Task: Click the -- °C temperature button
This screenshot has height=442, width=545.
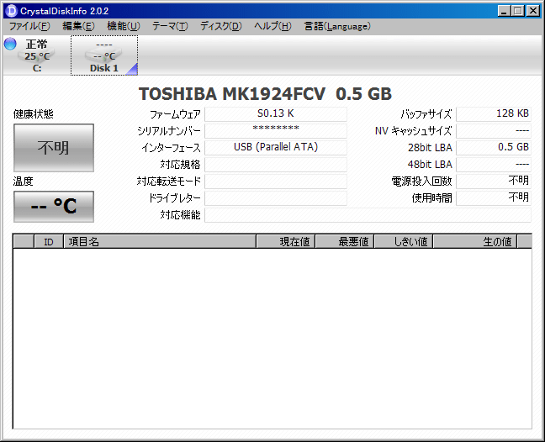Action: (54, 206)
